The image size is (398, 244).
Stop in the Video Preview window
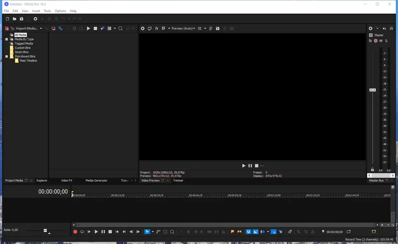[x=257, y=166]
